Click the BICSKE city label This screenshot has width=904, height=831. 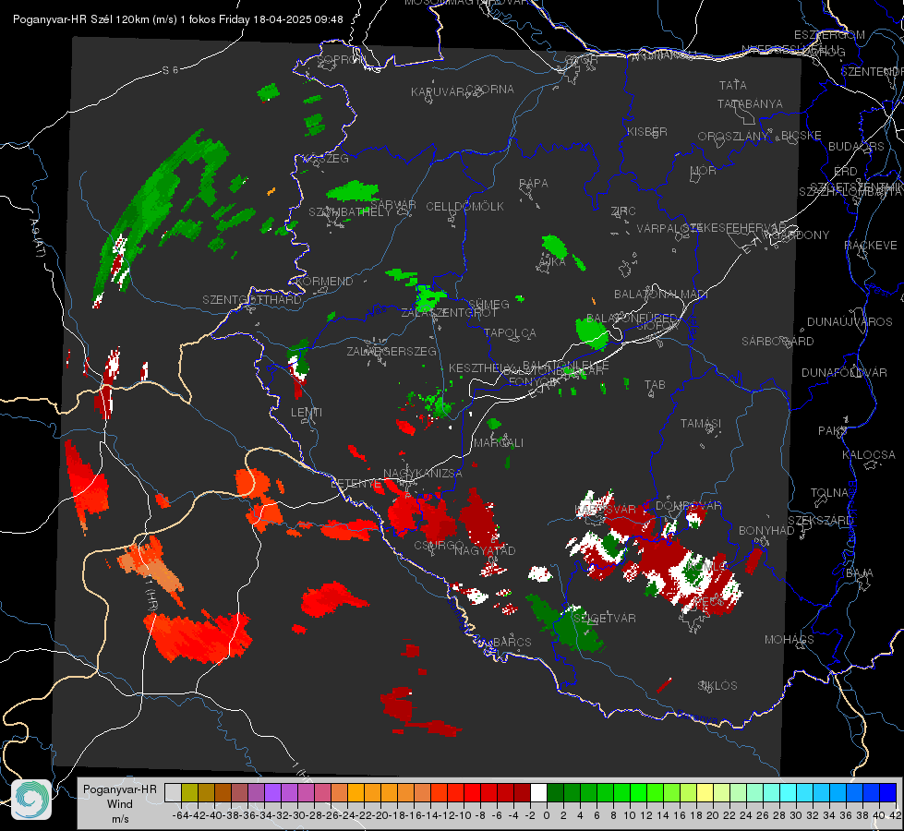(x=802, y=136)
